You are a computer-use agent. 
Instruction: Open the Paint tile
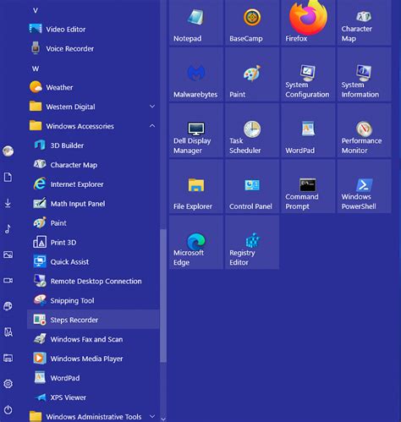(x=252, y=74)
